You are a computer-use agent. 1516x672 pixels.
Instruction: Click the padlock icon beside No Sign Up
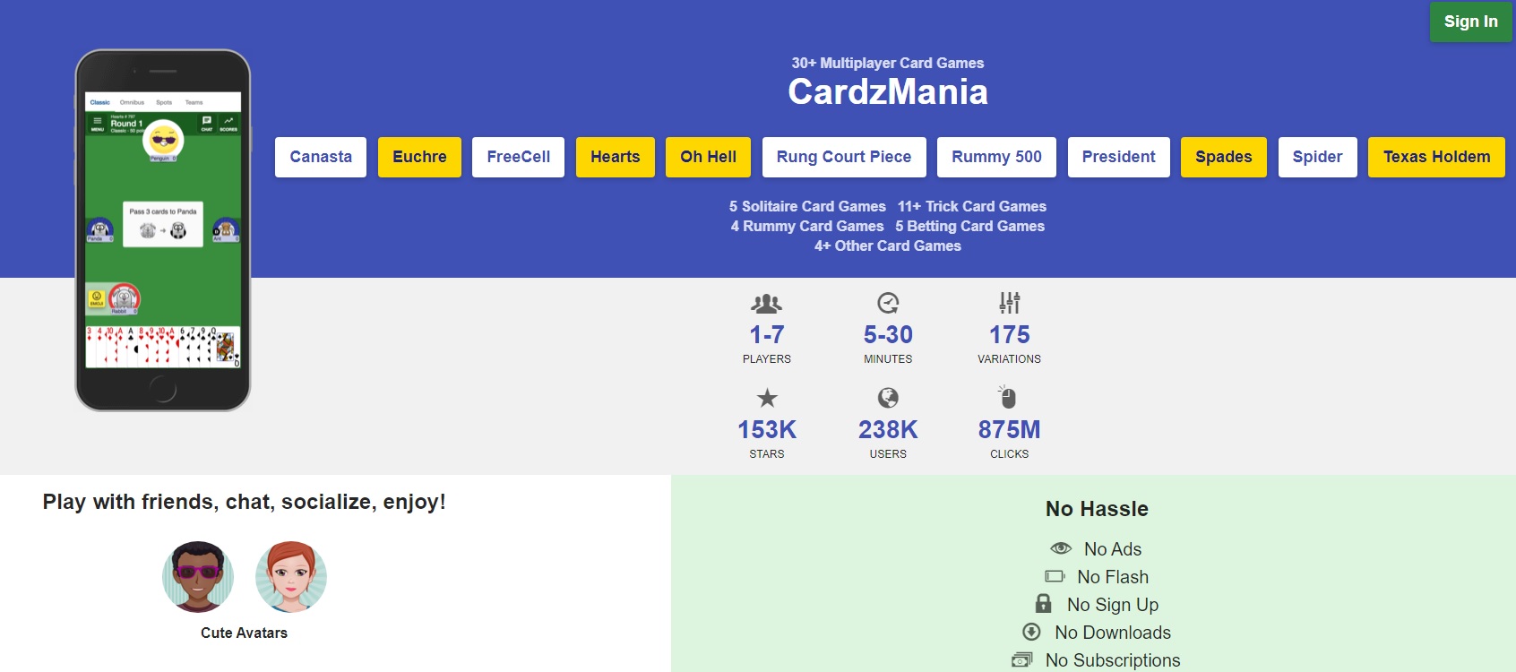pos(1043,603)
